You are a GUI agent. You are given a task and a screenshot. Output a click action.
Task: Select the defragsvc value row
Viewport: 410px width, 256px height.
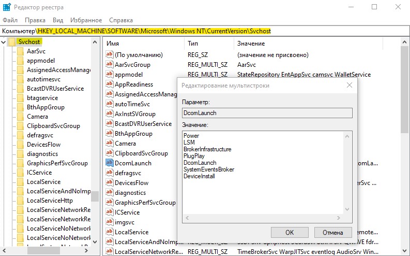point(128,173)
